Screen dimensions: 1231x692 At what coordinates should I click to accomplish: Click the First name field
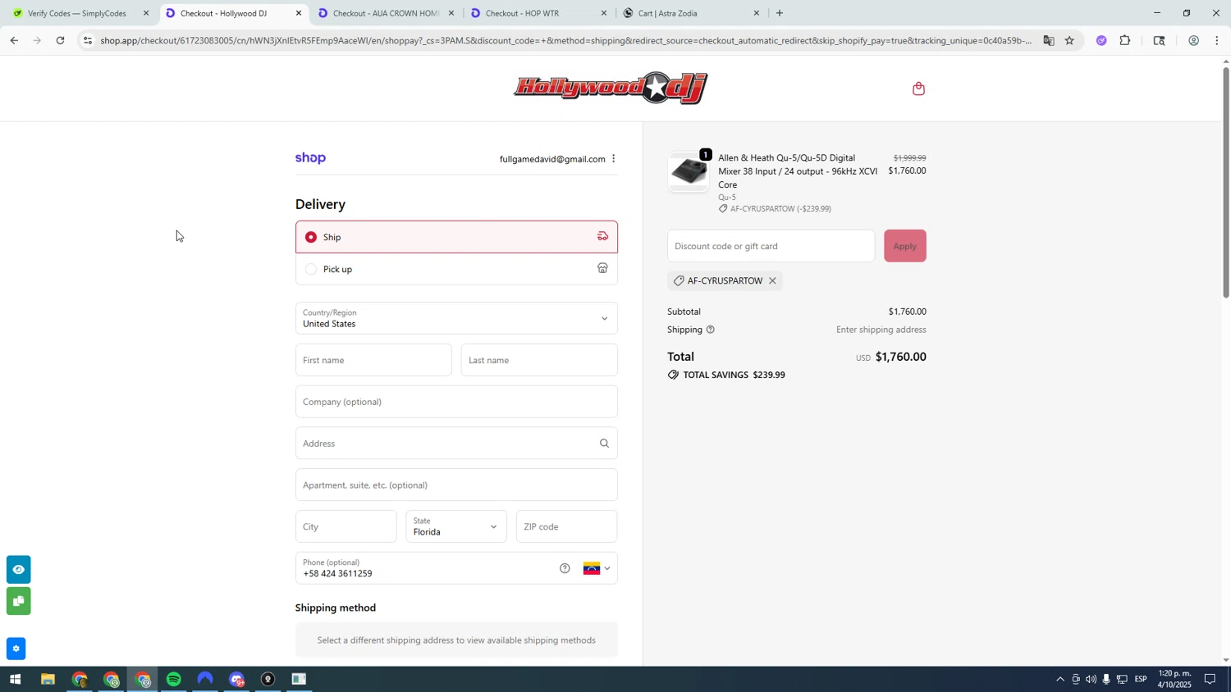(373, 360)
